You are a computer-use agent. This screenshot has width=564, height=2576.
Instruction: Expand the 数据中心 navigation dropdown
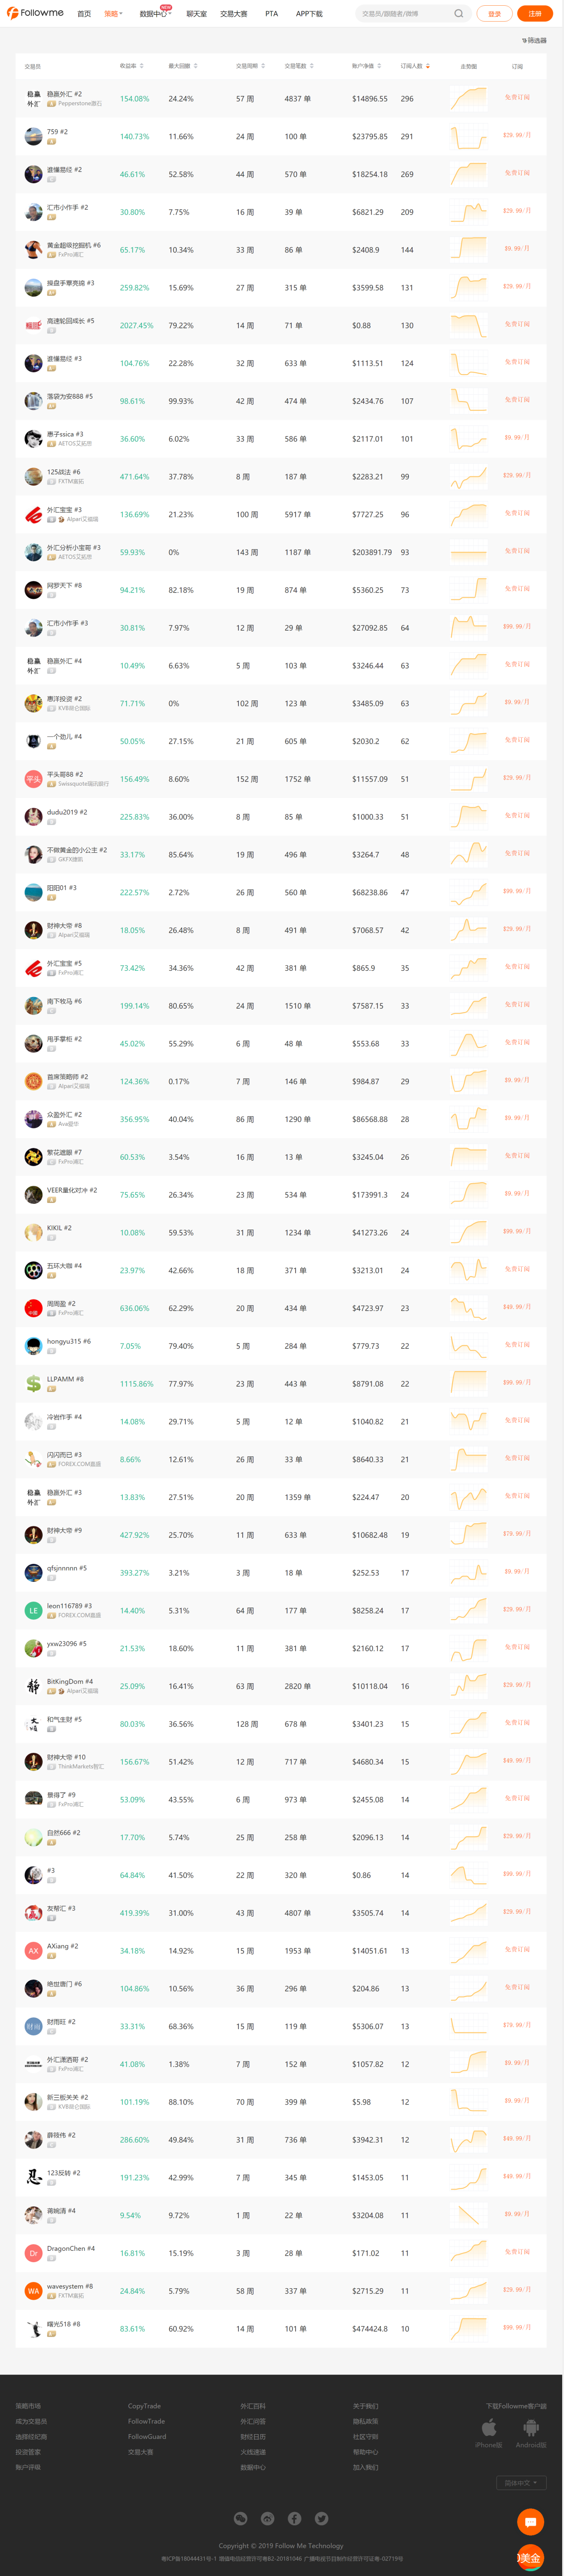click(x=155, y=14)
